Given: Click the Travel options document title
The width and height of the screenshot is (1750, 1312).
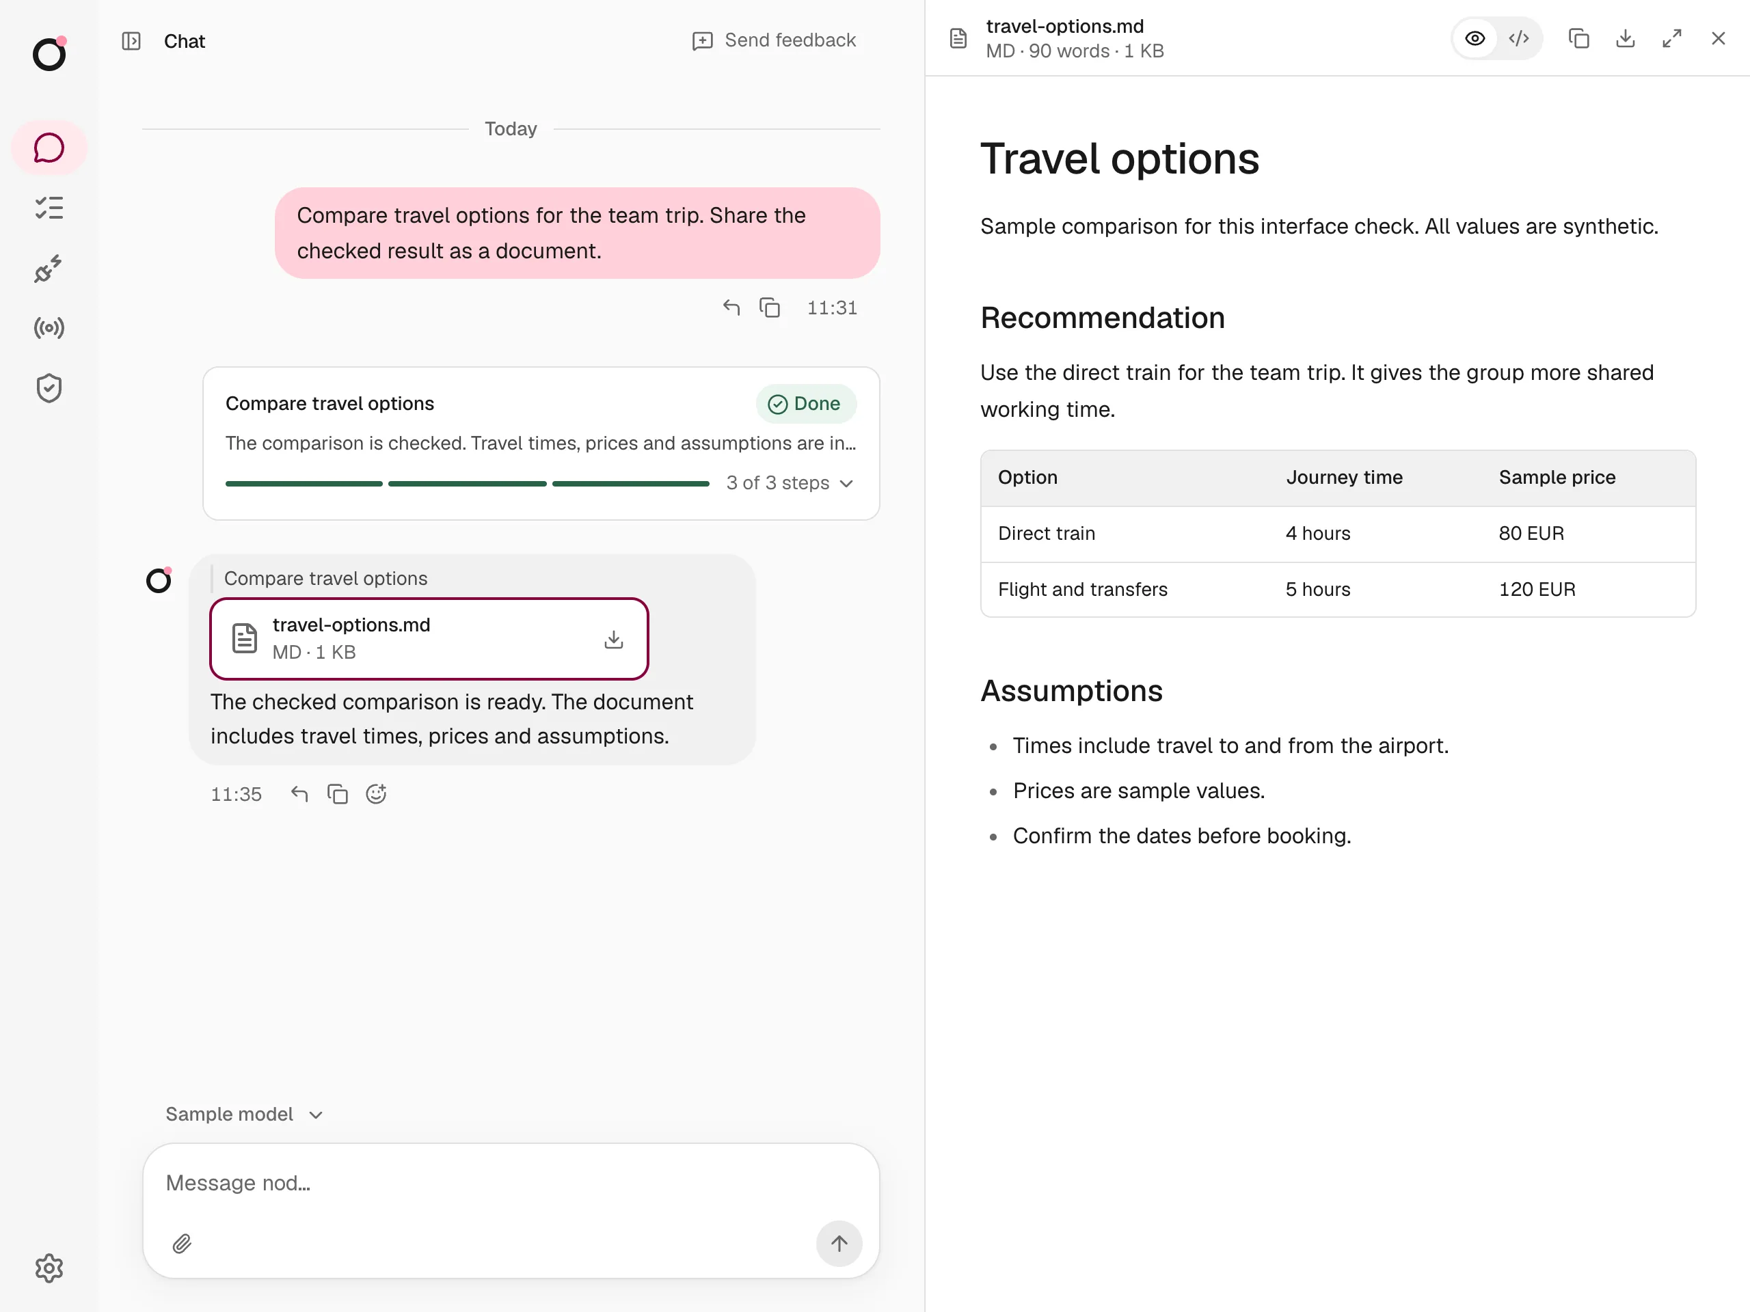Looking at the screenshot, I should point(1120,159).
